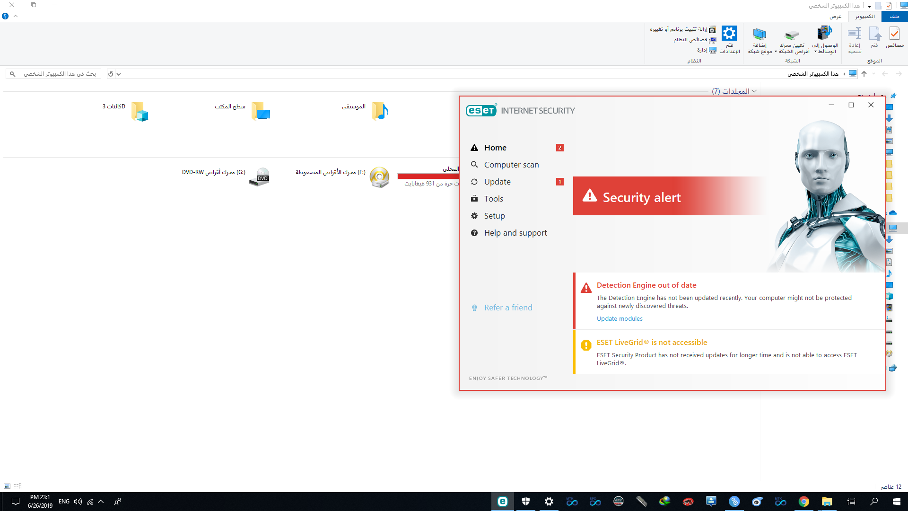This screenshot has width=908, height=511.
Task: Select the كائنات 3D folder
Action: 126,111
